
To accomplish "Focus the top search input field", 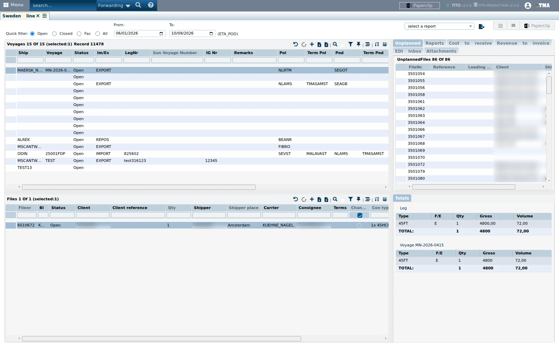I will pos(63,5).
